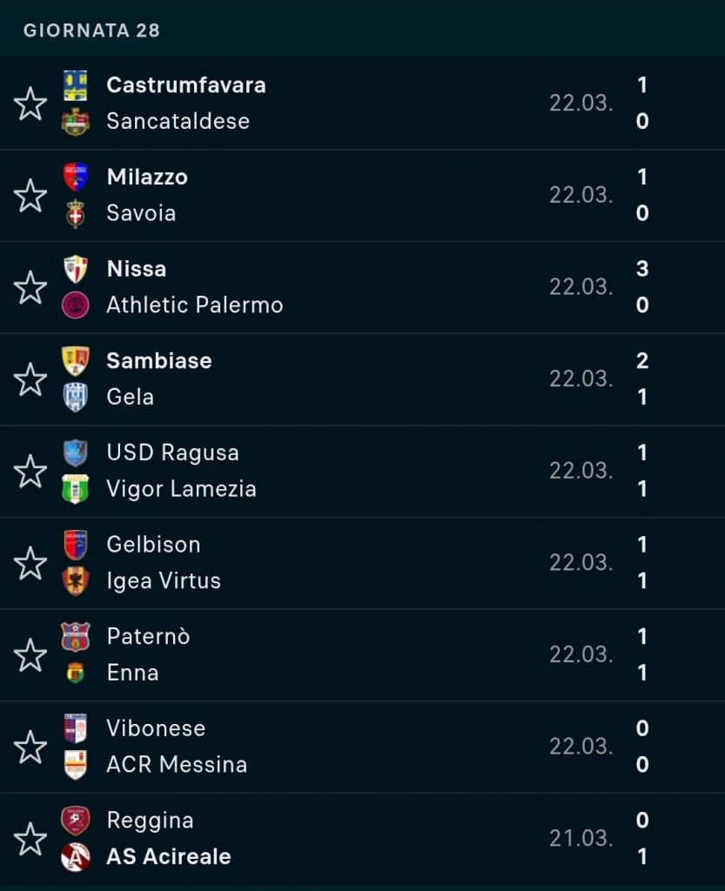
Task: Click the Vigor Lamezia green logo
Action: pyautogui.click(x=76, y=489)
